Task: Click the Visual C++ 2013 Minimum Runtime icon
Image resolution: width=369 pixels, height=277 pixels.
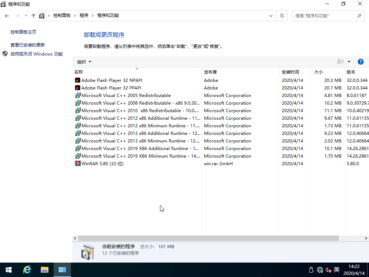Action: pyautogui.click(x=78, y=141)
